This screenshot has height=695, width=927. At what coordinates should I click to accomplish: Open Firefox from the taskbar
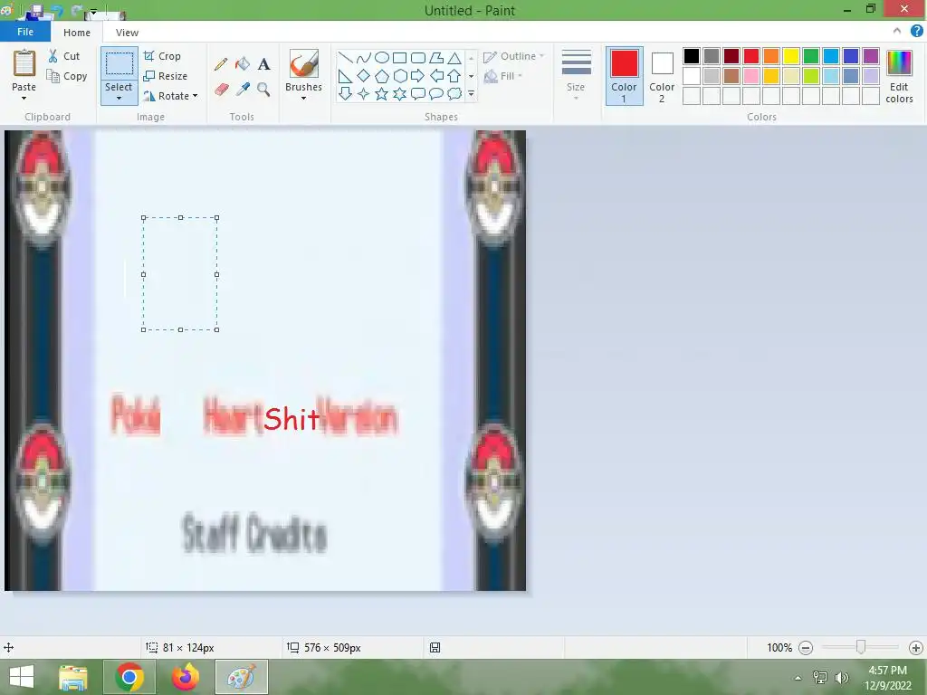pos(186,677)
